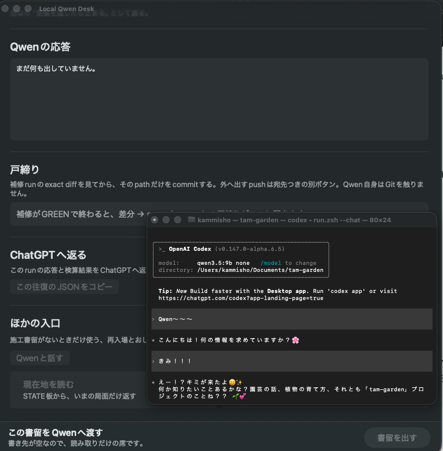
Task: Click the folder icon in terminal title bar
Action: click(191, 220)
